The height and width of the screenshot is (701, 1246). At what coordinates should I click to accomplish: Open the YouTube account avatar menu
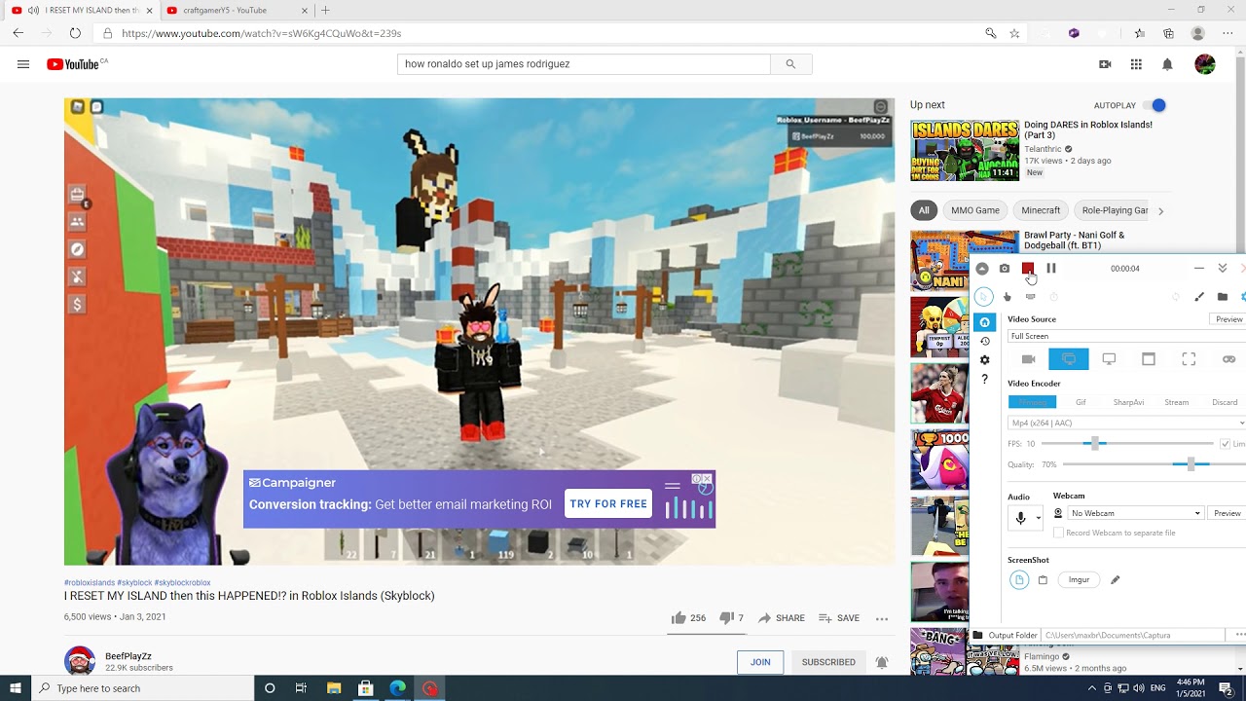[1205, 64]
